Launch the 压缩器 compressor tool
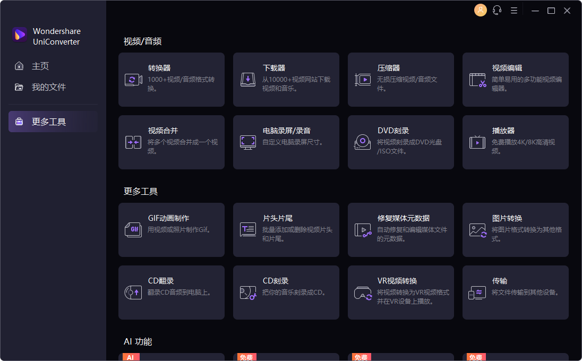This screenshot has height=361, width=582. 401,80
